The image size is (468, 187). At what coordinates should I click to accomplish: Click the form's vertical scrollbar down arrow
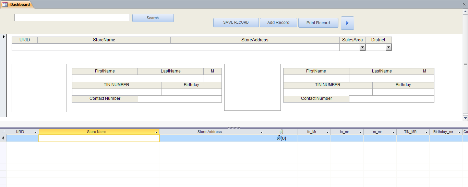pyautogui.click(x=465, y=118)
